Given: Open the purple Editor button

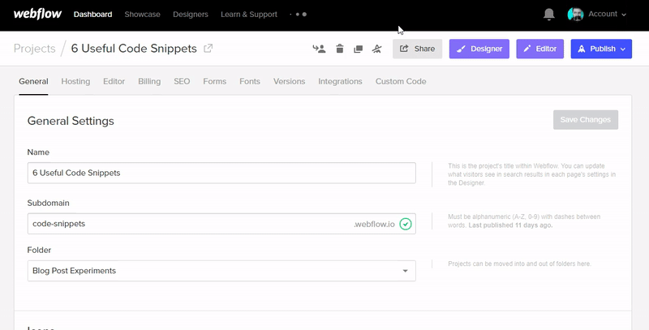Looking at the screenshot, I should pos(539,49).
